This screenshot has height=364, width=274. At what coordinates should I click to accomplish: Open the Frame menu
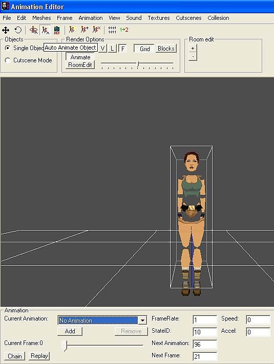click(x=65, y=18)
